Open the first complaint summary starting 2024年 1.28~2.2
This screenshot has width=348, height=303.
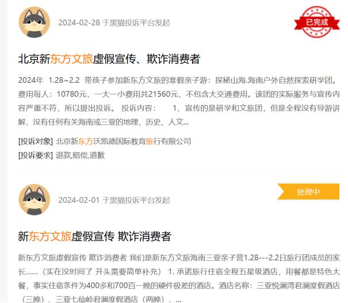(x=179, y=101)
